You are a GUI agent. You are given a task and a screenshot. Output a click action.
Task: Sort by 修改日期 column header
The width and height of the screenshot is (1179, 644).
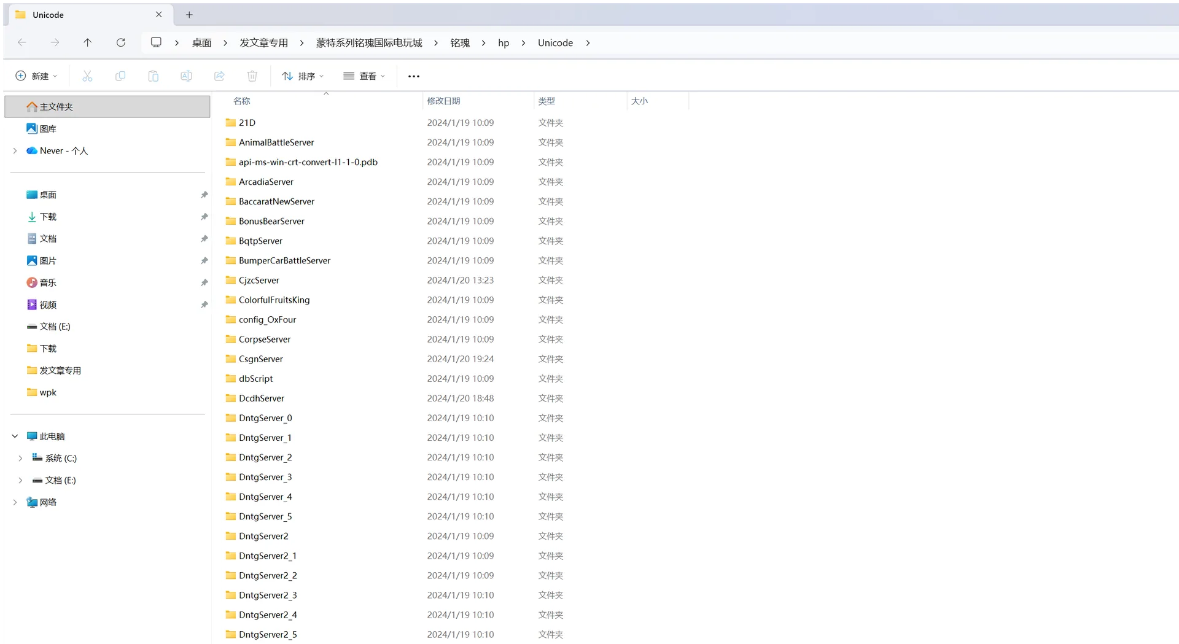point(443,101)
